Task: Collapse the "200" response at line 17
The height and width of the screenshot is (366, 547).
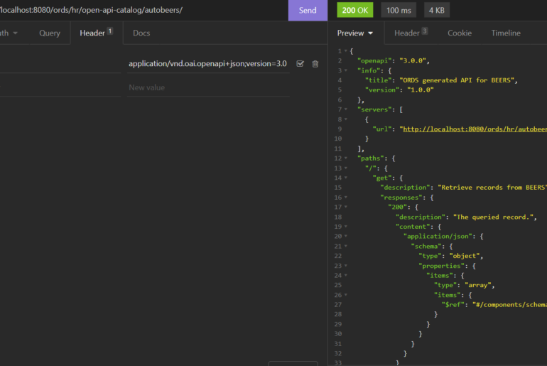Action: (x=346, y=207)
